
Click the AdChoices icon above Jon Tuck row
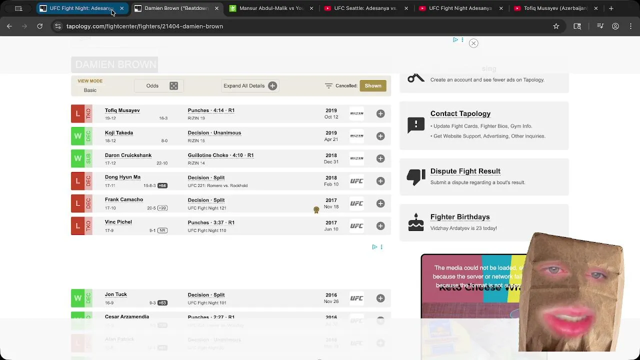coord(374,247)
